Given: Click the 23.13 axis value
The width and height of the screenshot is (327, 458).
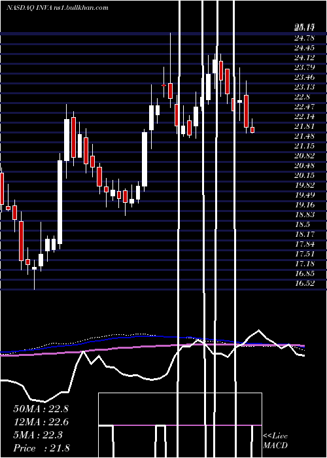Looking at the screenshot, I should click(x=305, y=87).
